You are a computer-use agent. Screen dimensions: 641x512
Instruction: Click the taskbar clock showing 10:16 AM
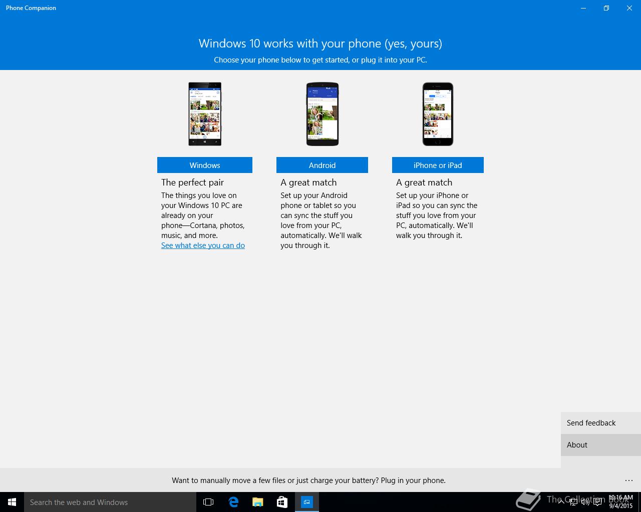(620, 502)
